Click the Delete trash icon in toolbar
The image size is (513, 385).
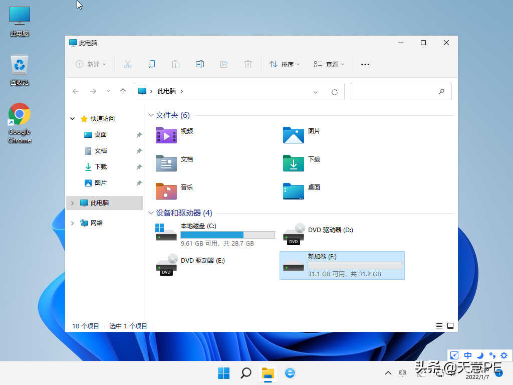[x=247, y=64]
